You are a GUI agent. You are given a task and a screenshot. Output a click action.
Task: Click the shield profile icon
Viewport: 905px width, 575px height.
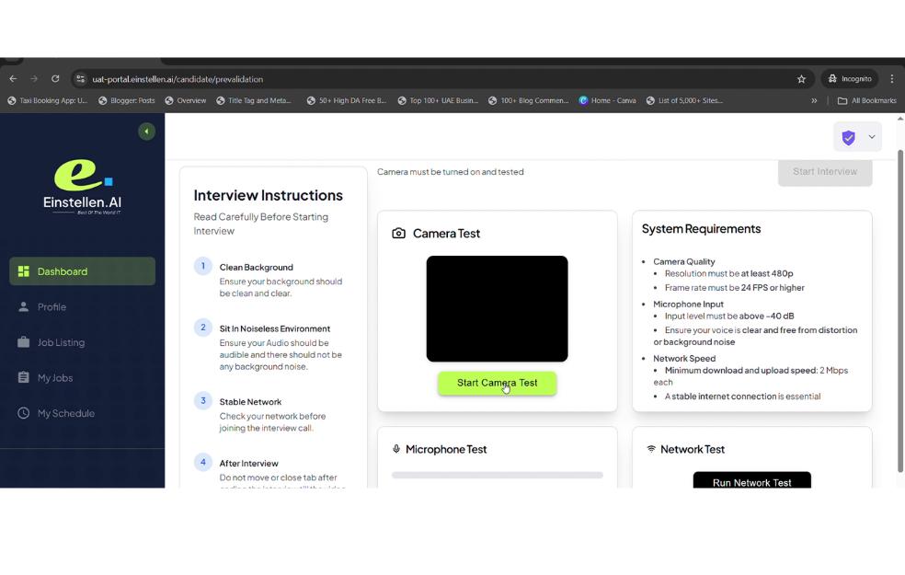click(848, 137)
